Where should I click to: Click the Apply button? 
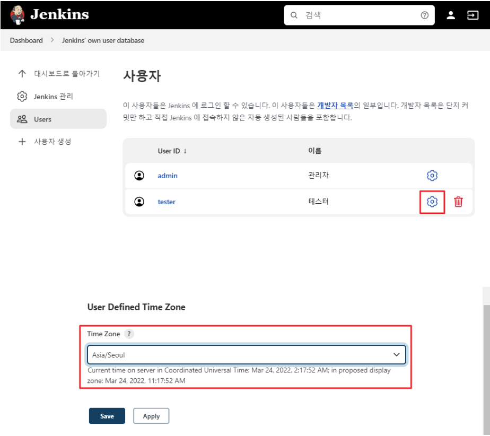coord(151,416)
